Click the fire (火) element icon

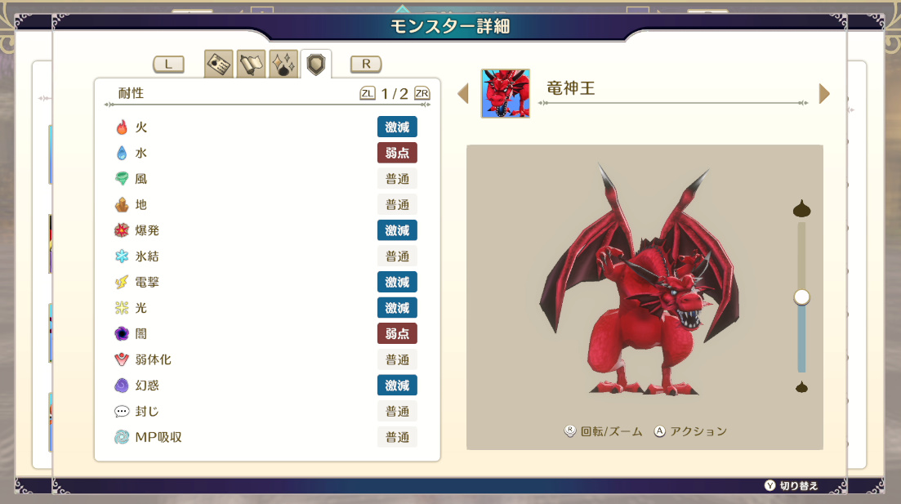pyautogui.click(x=122, y=127)
